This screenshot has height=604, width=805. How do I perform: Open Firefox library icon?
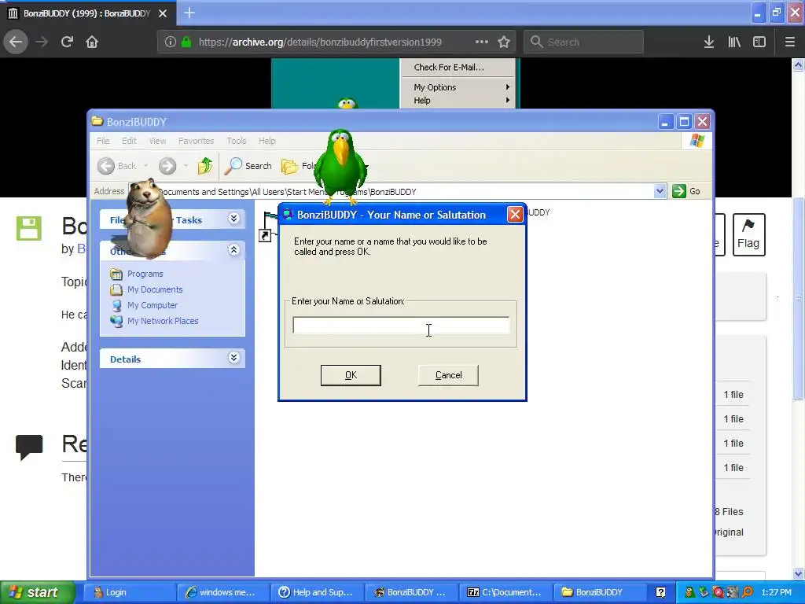734,42
